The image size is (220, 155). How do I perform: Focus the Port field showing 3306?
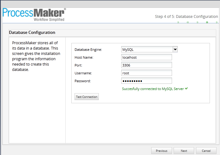point(146,65)
